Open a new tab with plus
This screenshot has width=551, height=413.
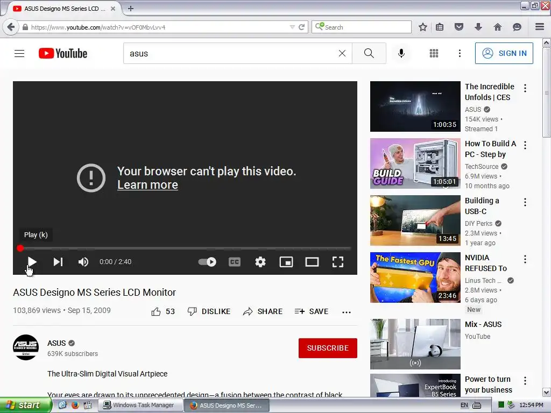tap(130, 9)
